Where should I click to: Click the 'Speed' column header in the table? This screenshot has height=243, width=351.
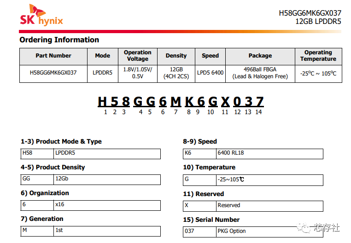pyautogui.click(x=210, y=56)
